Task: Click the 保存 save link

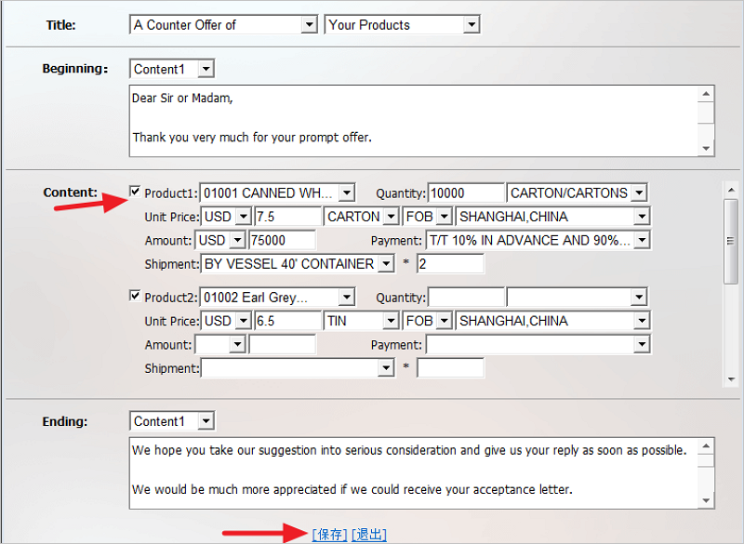Action: tap(329, 534)
